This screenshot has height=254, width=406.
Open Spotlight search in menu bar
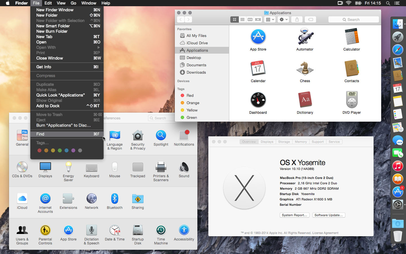(388, 3)
